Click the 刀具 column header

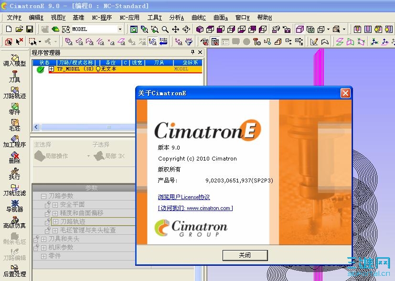pos(159,62)
